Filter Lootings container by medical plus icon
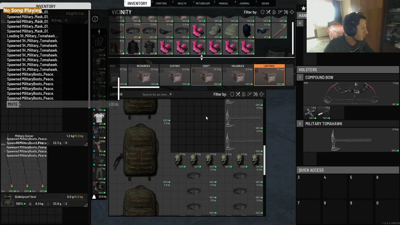The height and width of the screenshot is (225, 400). (x=261, y=94)
